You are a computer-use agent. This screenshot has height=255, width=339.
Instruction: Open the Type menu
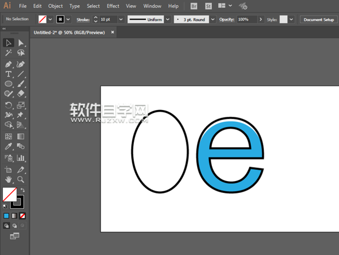75,6
